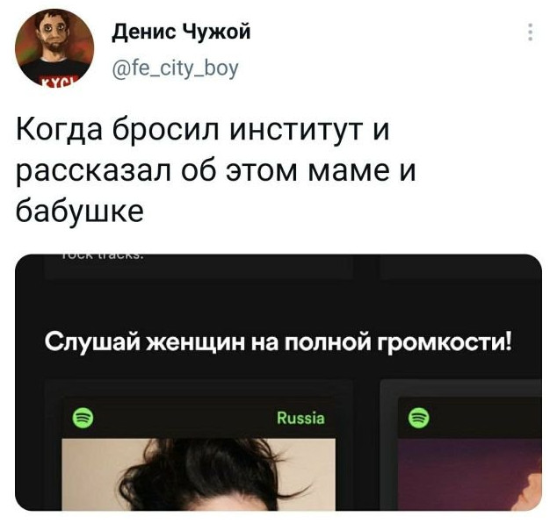The image size is (557, 531).
Task: Open the @fe_city_boy handle link
Action: coord(175,68)
